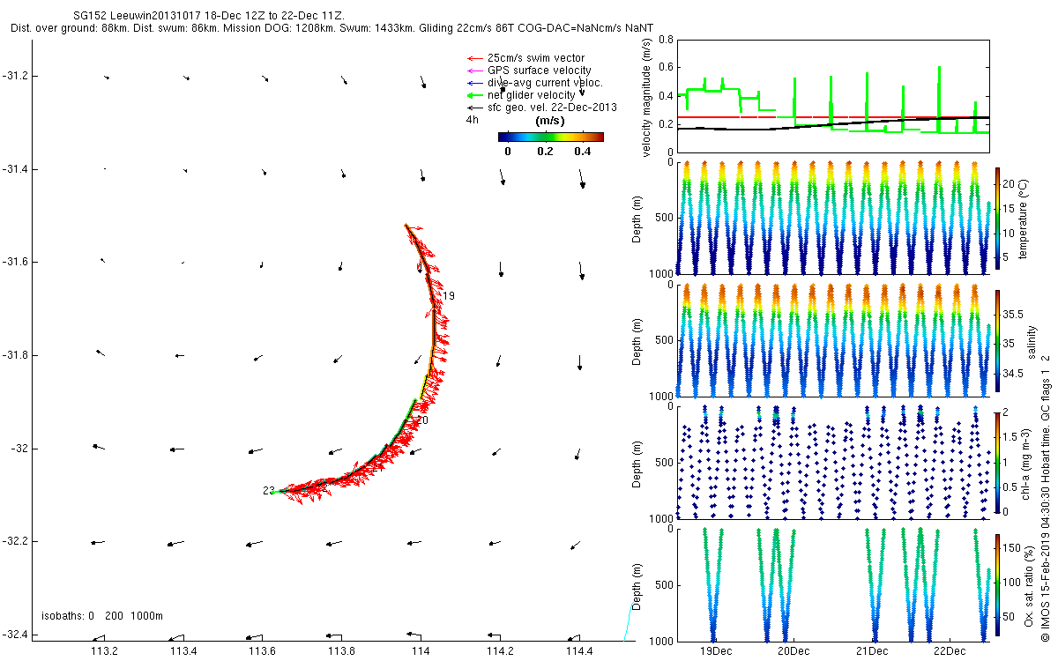The height and width of the screenshot is (661, 1058).
Task: Click latitude tick '-32.4' on the map axis
Action: pos(15,635)
